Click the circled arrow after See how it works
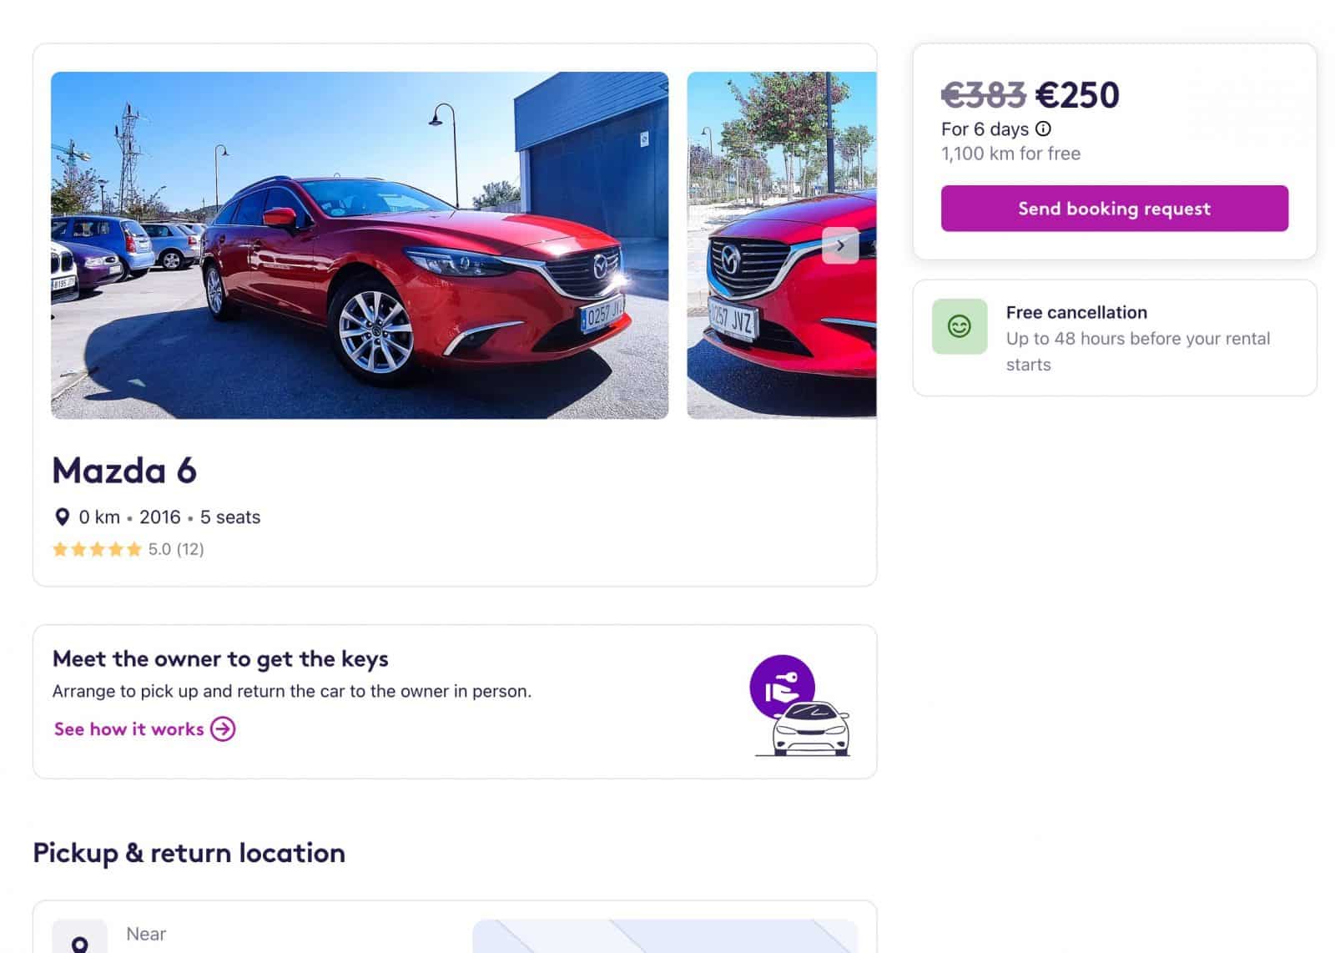Viewport: 1335px width, 953px height. 223,729
